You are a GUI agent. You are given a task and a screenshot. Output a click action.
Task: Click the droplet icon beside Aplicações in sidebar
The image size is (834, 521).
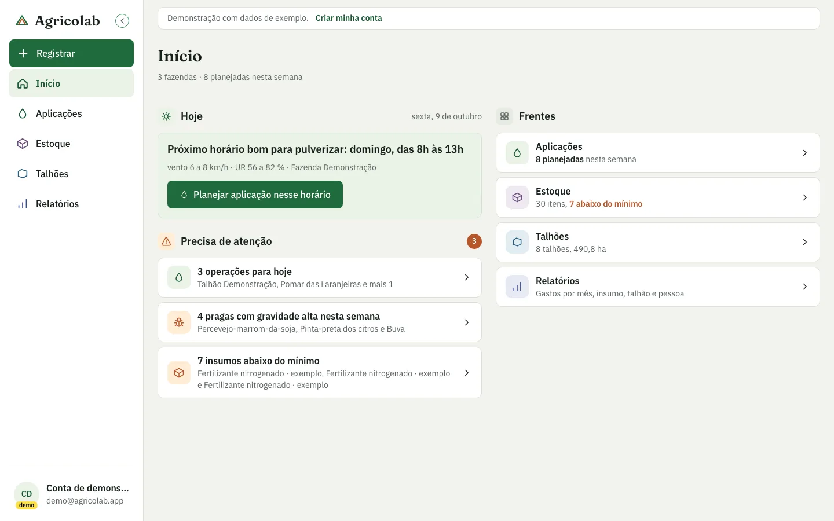[23, 113]
